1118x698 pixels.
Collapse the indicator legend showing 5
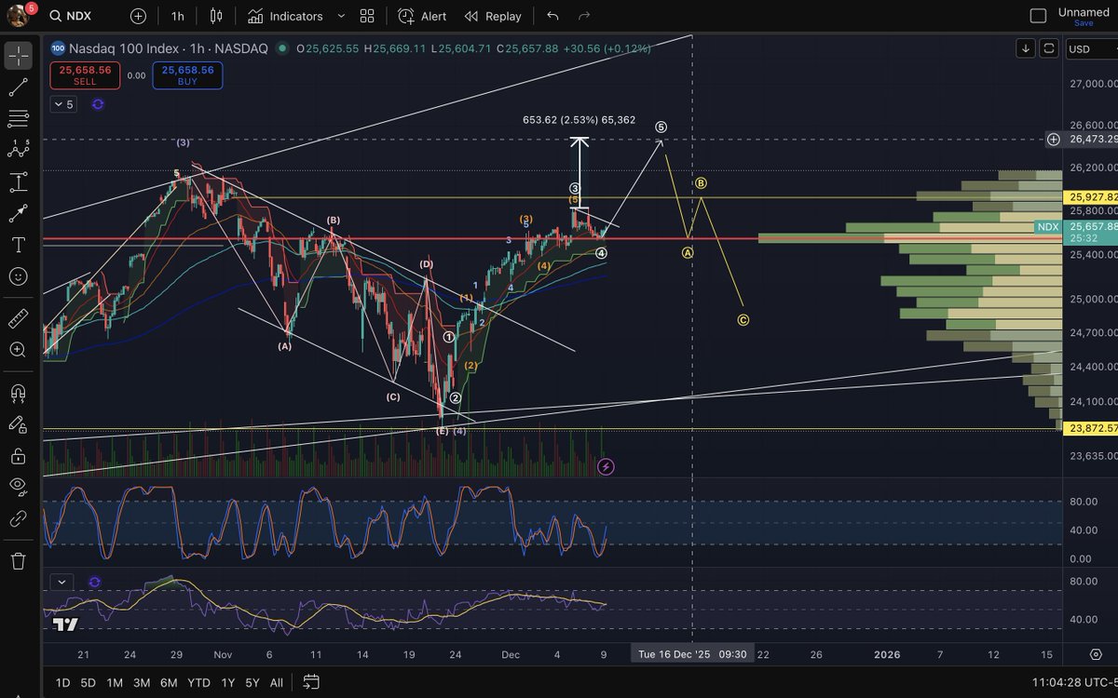pos(64,104)
